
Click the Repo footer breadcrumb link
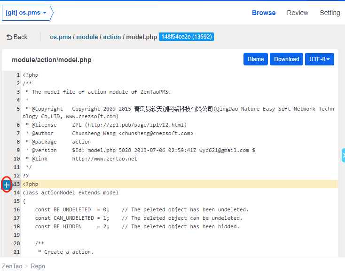pyautogui.click(x=38, y=266)
